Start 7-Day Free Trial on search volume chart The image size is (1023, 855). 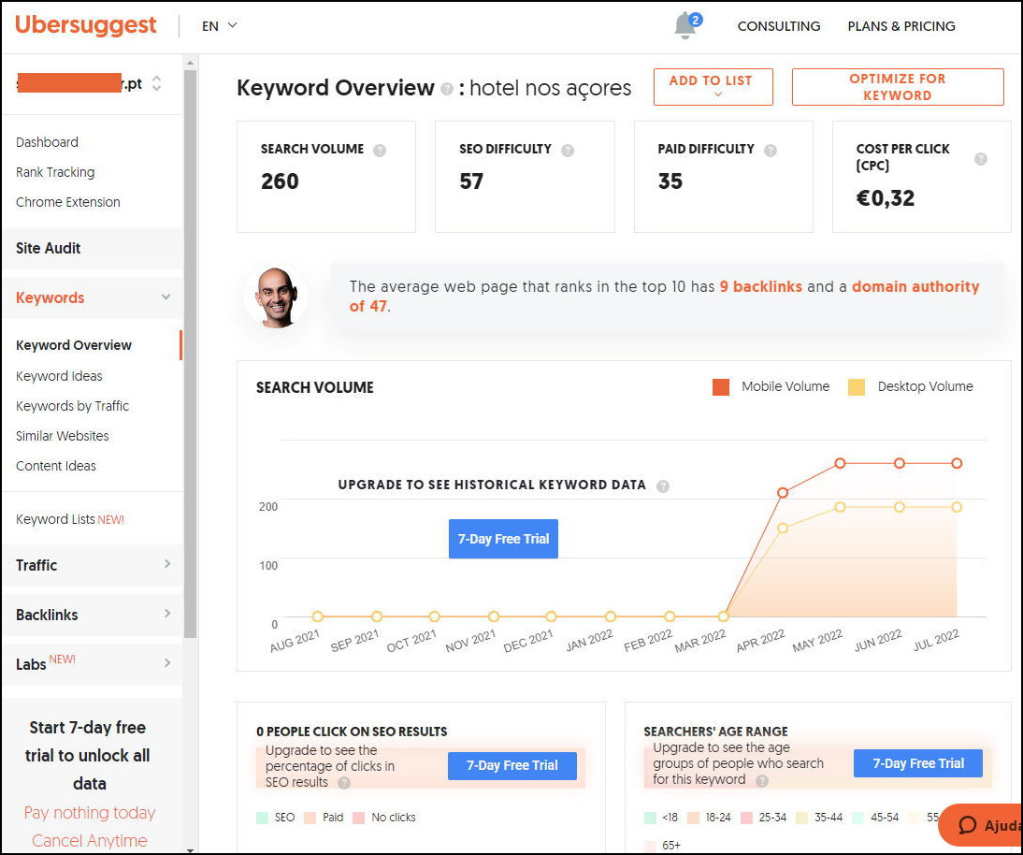pyautogui.click(x=504, y=539)
